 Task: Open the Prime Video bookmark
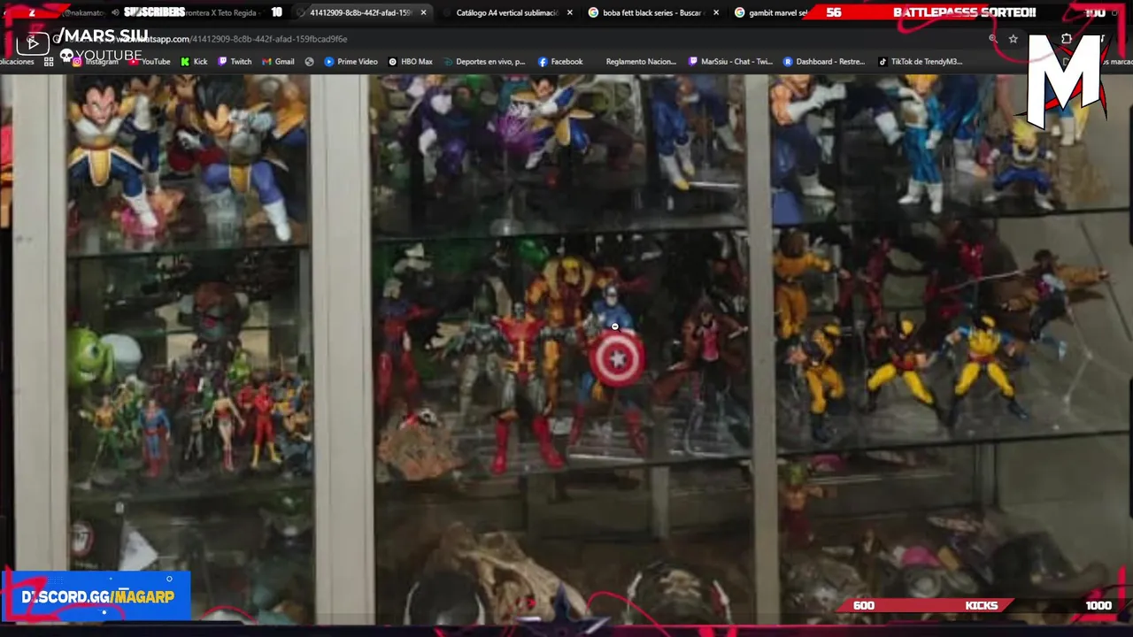point(351,62)
